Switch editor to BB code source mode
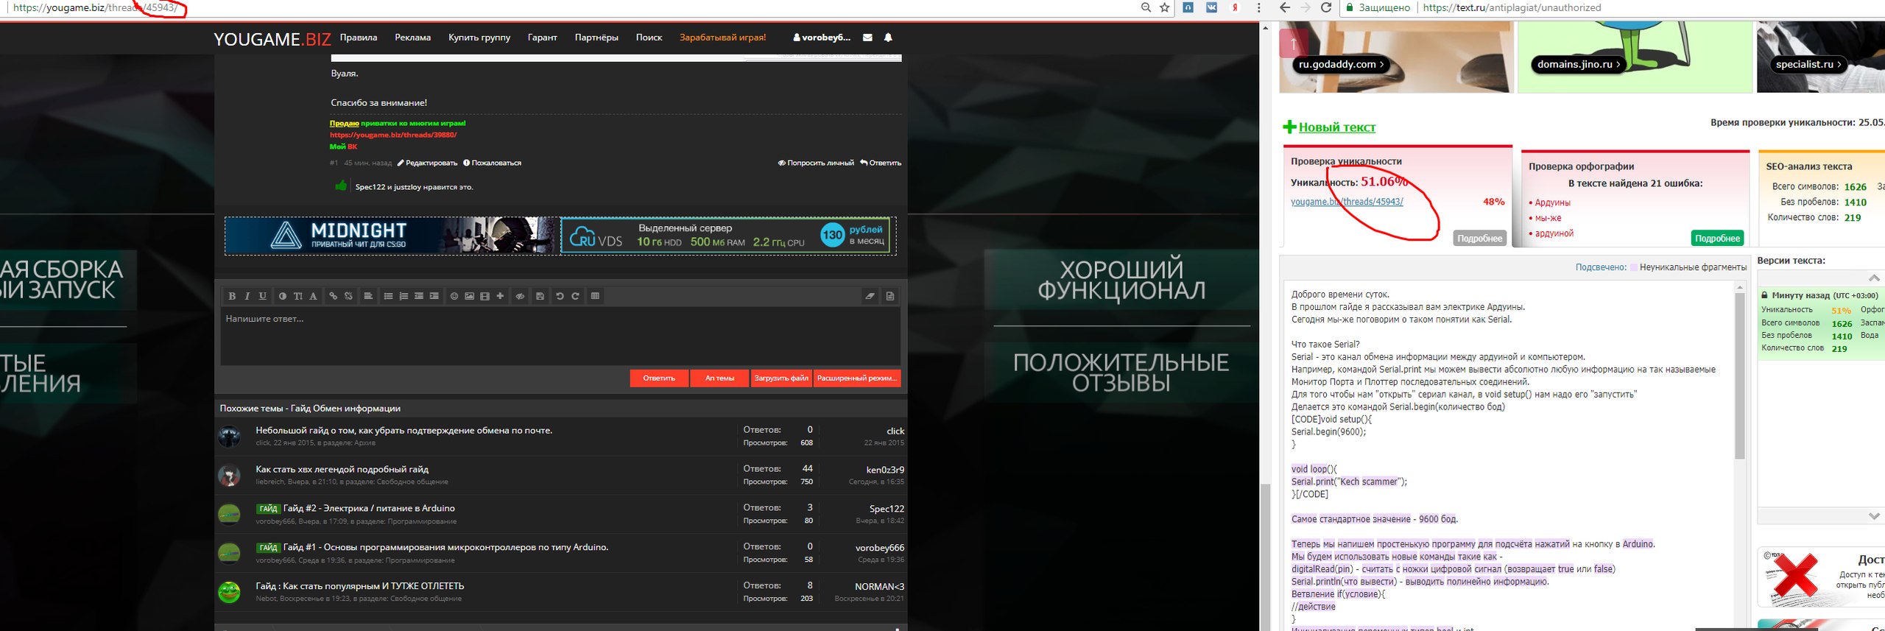This screenshot has width=1885, height=631. [x=890, y=296]
